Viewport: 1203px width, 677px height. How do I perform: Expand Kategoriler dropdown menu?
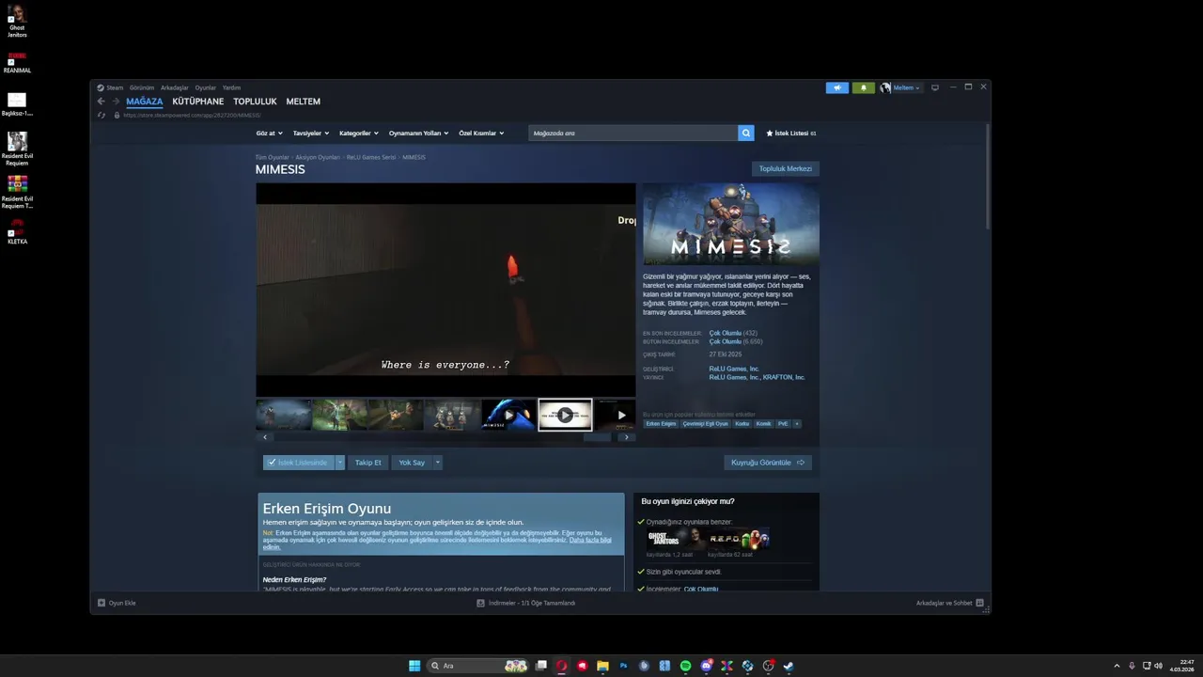[x=358, y=134]
